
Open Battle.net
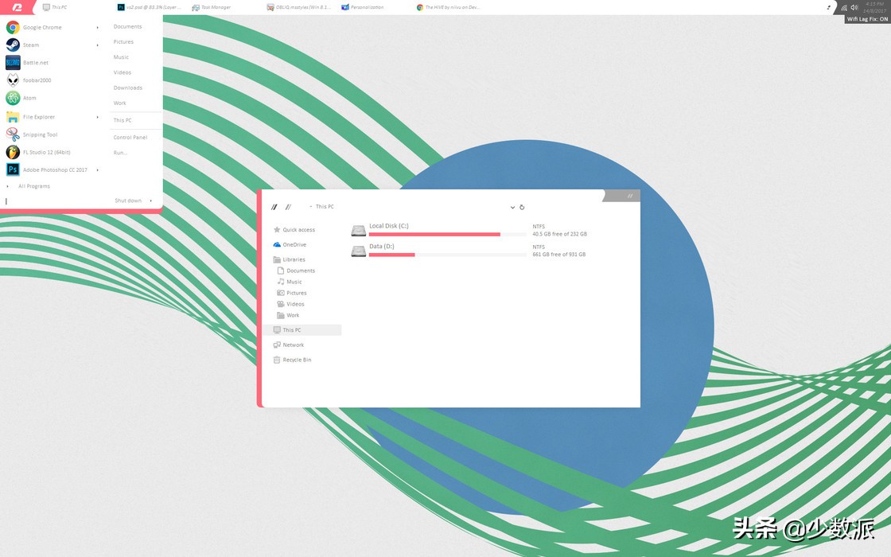[36, 62]
